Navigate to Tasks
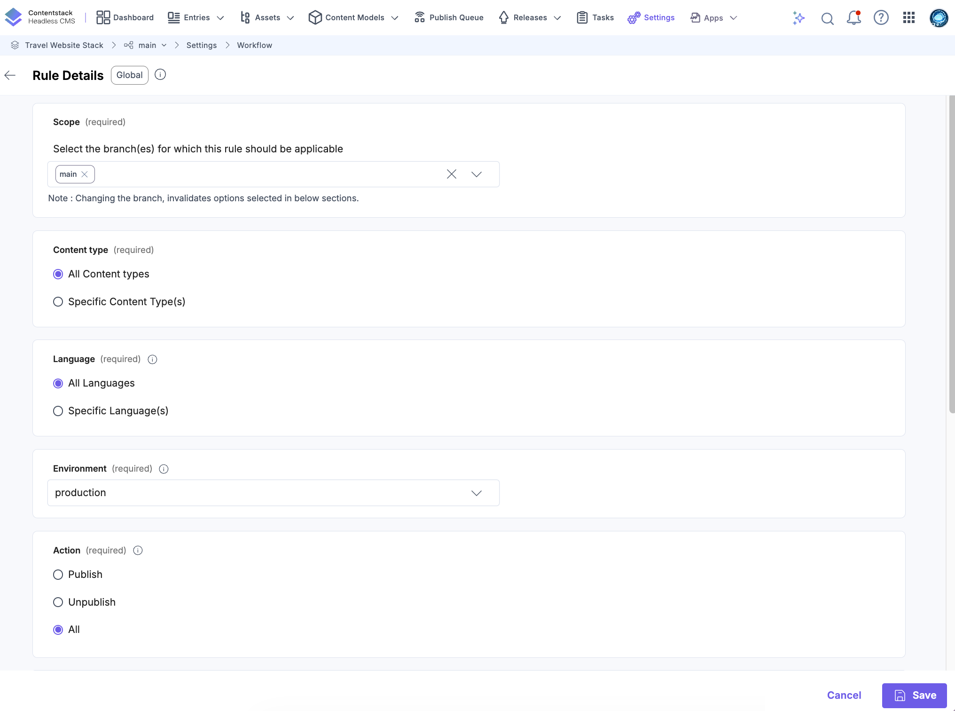This screenshot has height=711, width=955. pyautogui.click(x=602, y=17)
